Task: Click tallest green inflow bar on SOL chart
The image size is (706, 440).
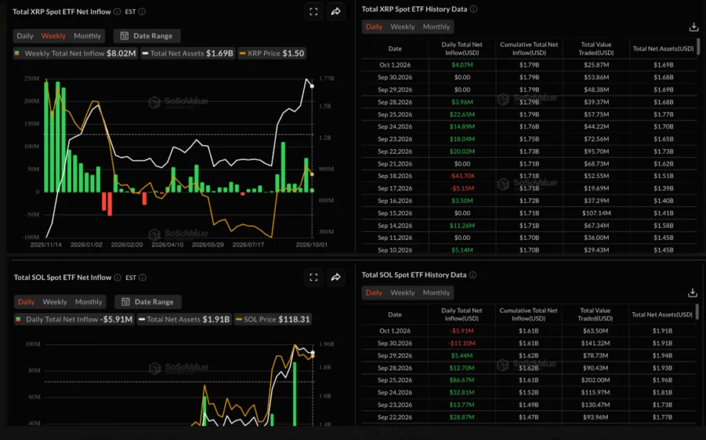Action: 295,394
